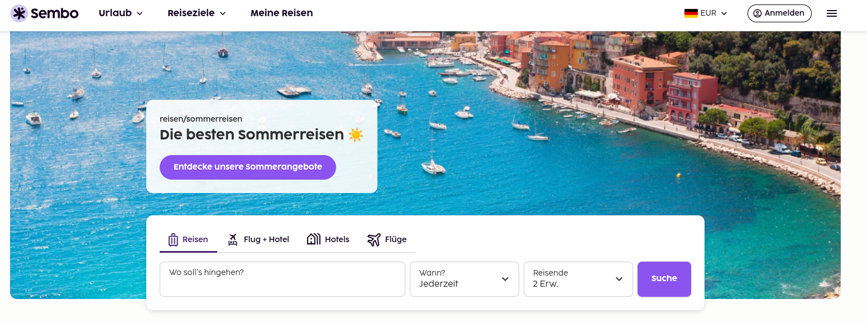
Task: Click the Sembo asterisk logo icon
Action: [19, 13]
